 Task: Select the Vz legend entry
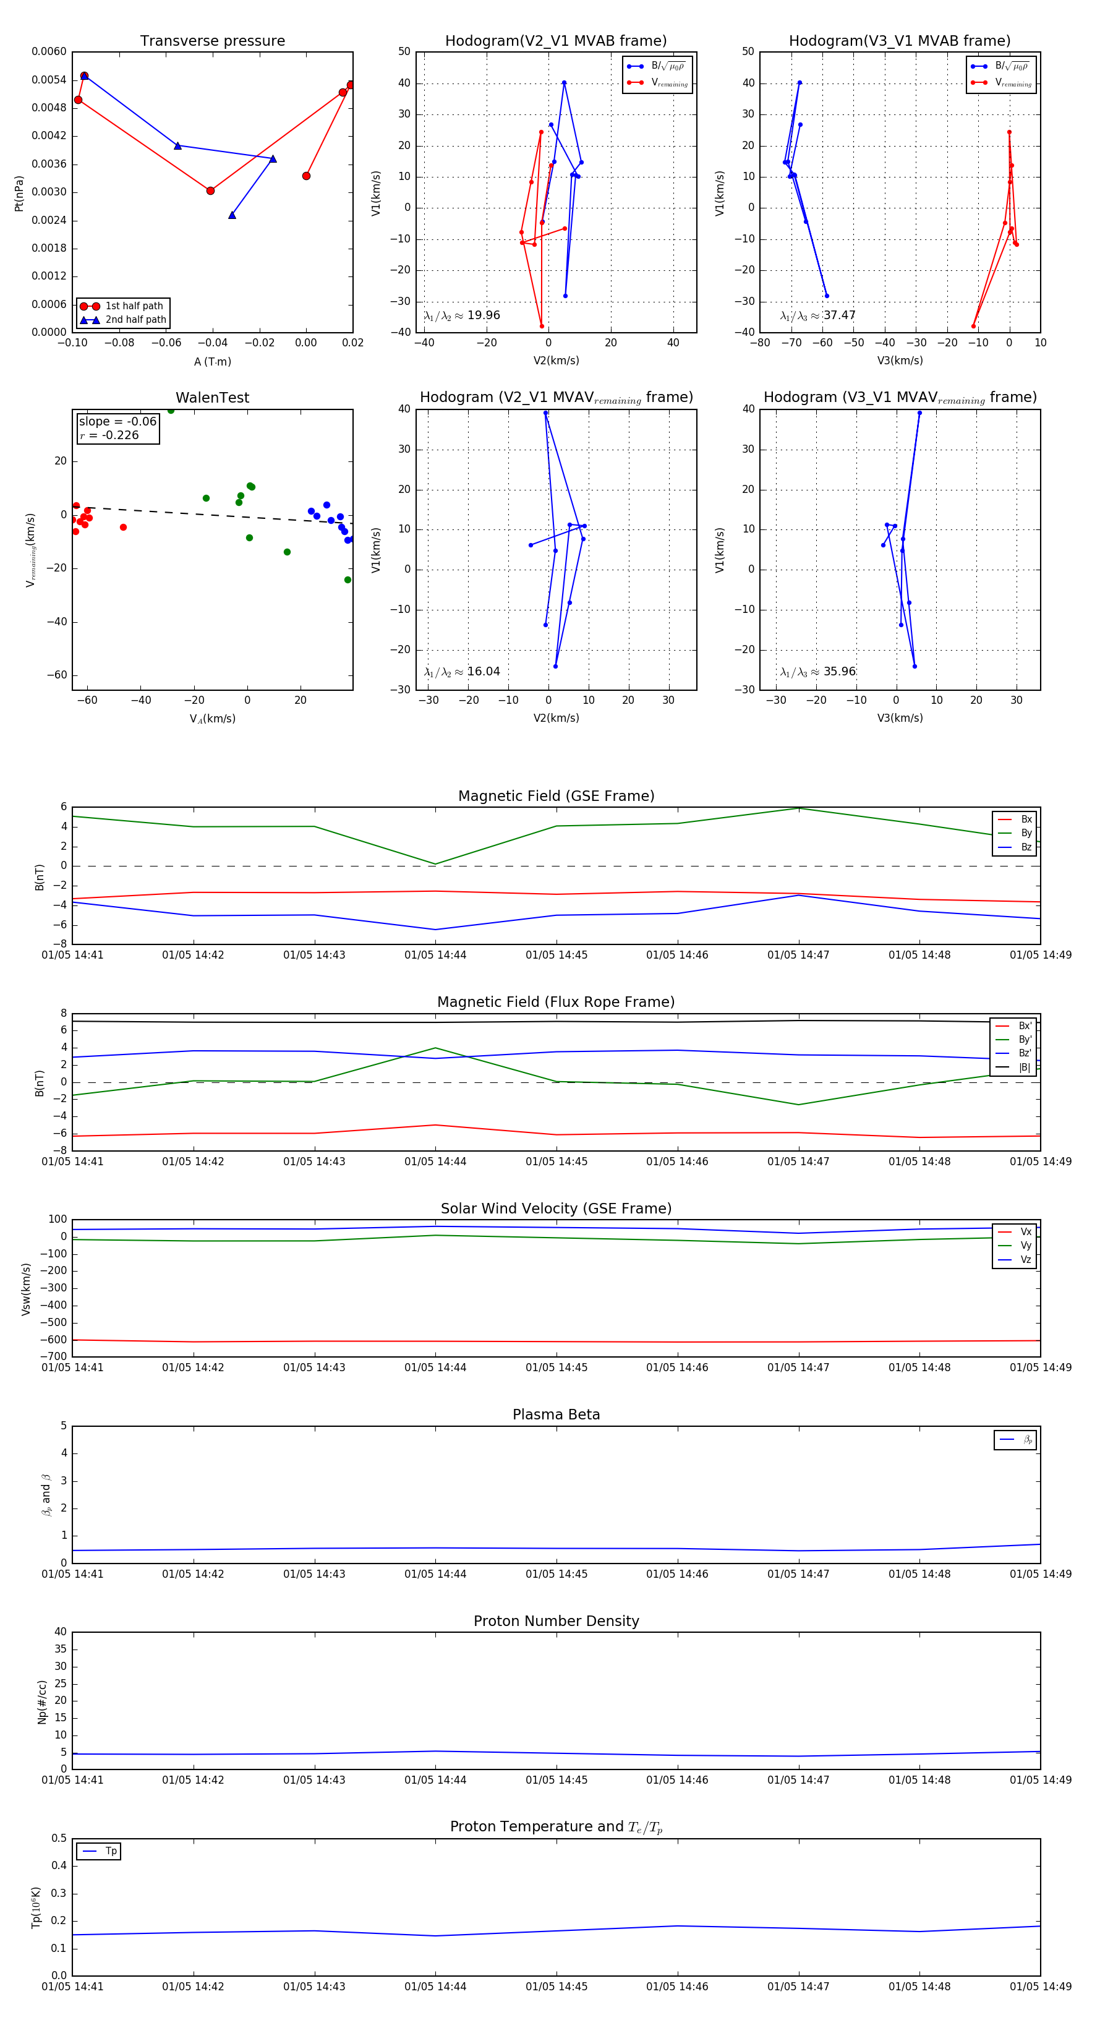(x=1015, y=1260)
